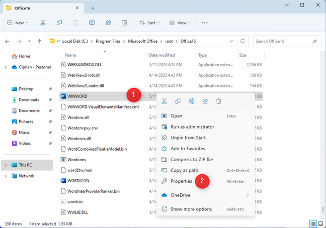
Task: Go back with the Back arrow
Action: point(7,41)
